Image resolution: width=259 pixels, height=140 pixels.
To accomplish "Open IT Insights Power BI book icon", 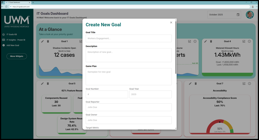I will coord(4,40).
